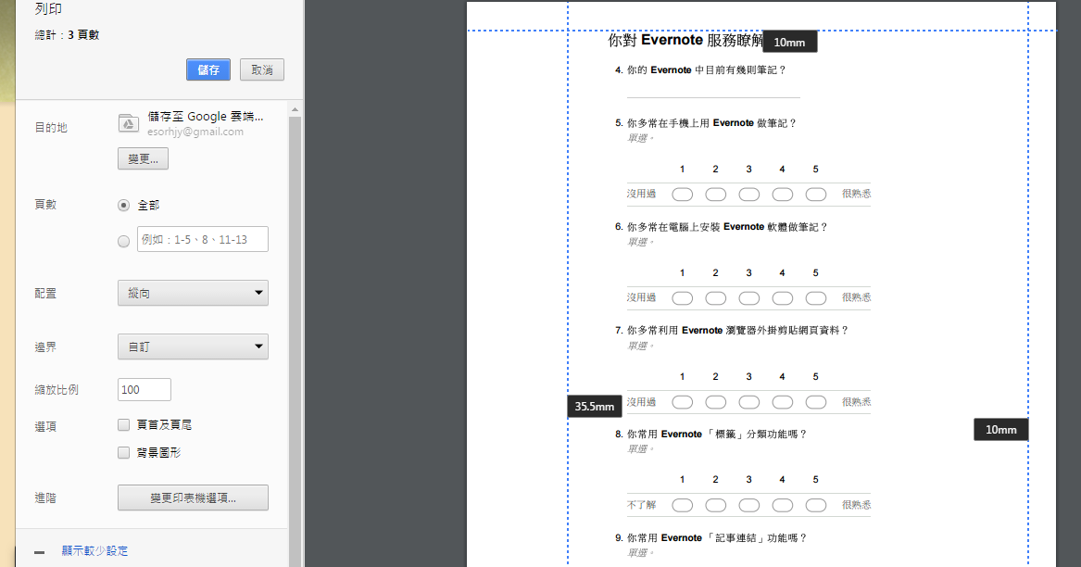Click the 儲存至 Google 雲端 destination name

click(x=206, y=116)
